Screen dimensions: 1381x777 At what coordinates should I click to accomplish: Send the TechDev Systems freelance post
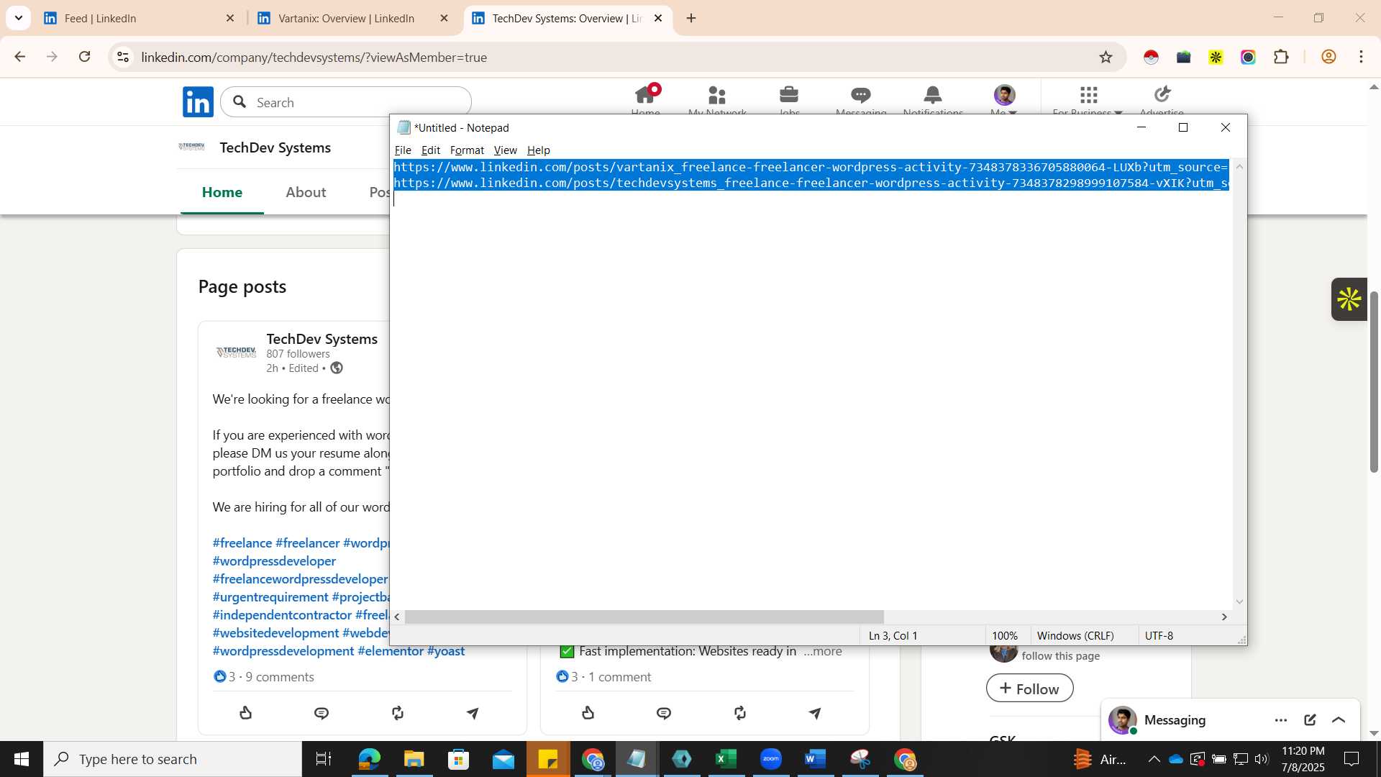coord(473,713)
